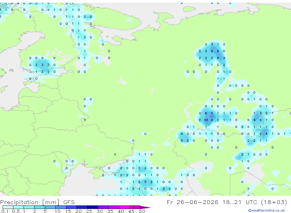Click the purple above-50 legend arrow tip
Screen dimensions: 291x213
pyautogui.click(x=145, y=207)
